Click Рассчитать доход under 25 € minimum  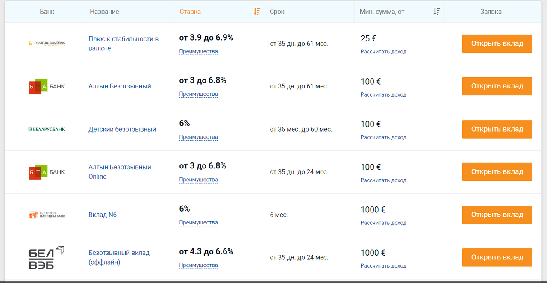[383, 52]
